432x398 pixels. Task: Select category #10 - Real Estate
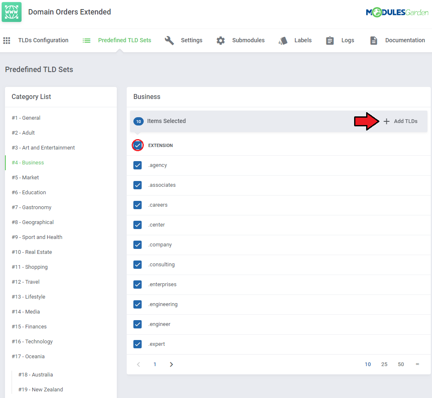[x=32, y=252]
